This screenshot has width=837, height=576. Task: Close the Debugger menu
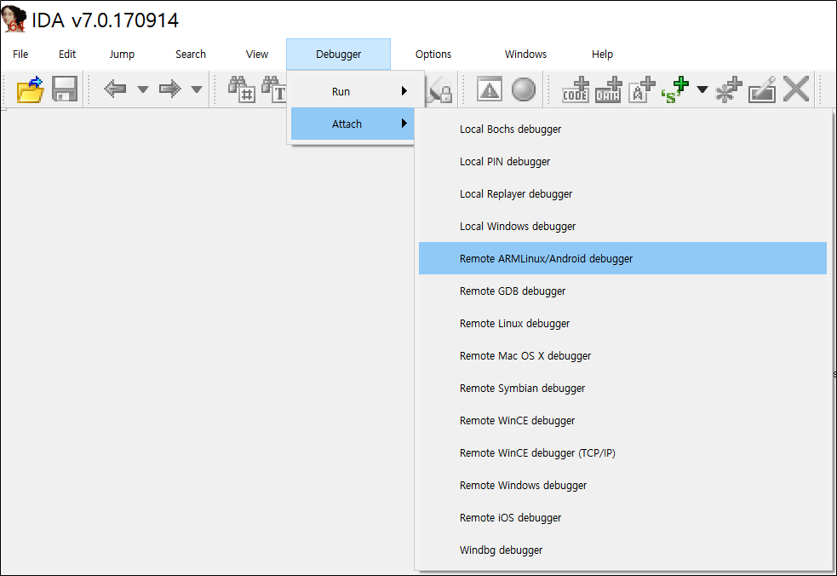click(x=338, y=54)
